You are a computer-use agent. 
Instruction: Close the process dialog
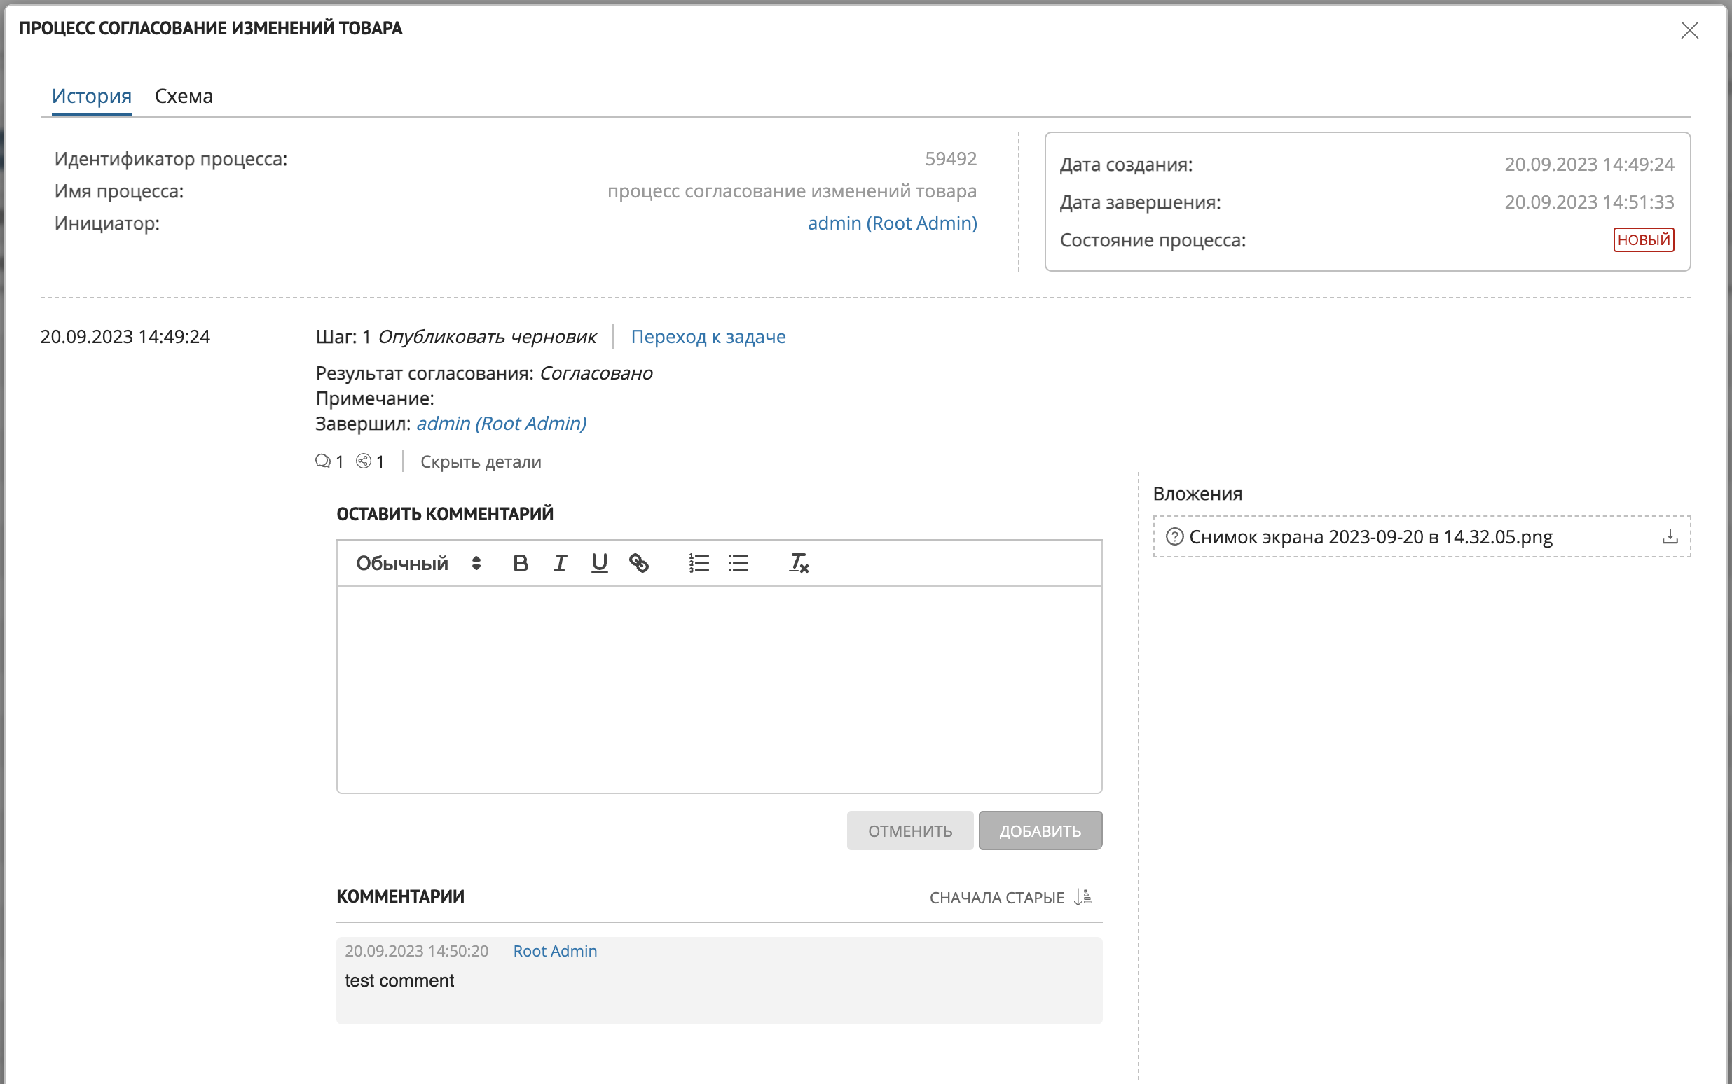[1690, 30]
